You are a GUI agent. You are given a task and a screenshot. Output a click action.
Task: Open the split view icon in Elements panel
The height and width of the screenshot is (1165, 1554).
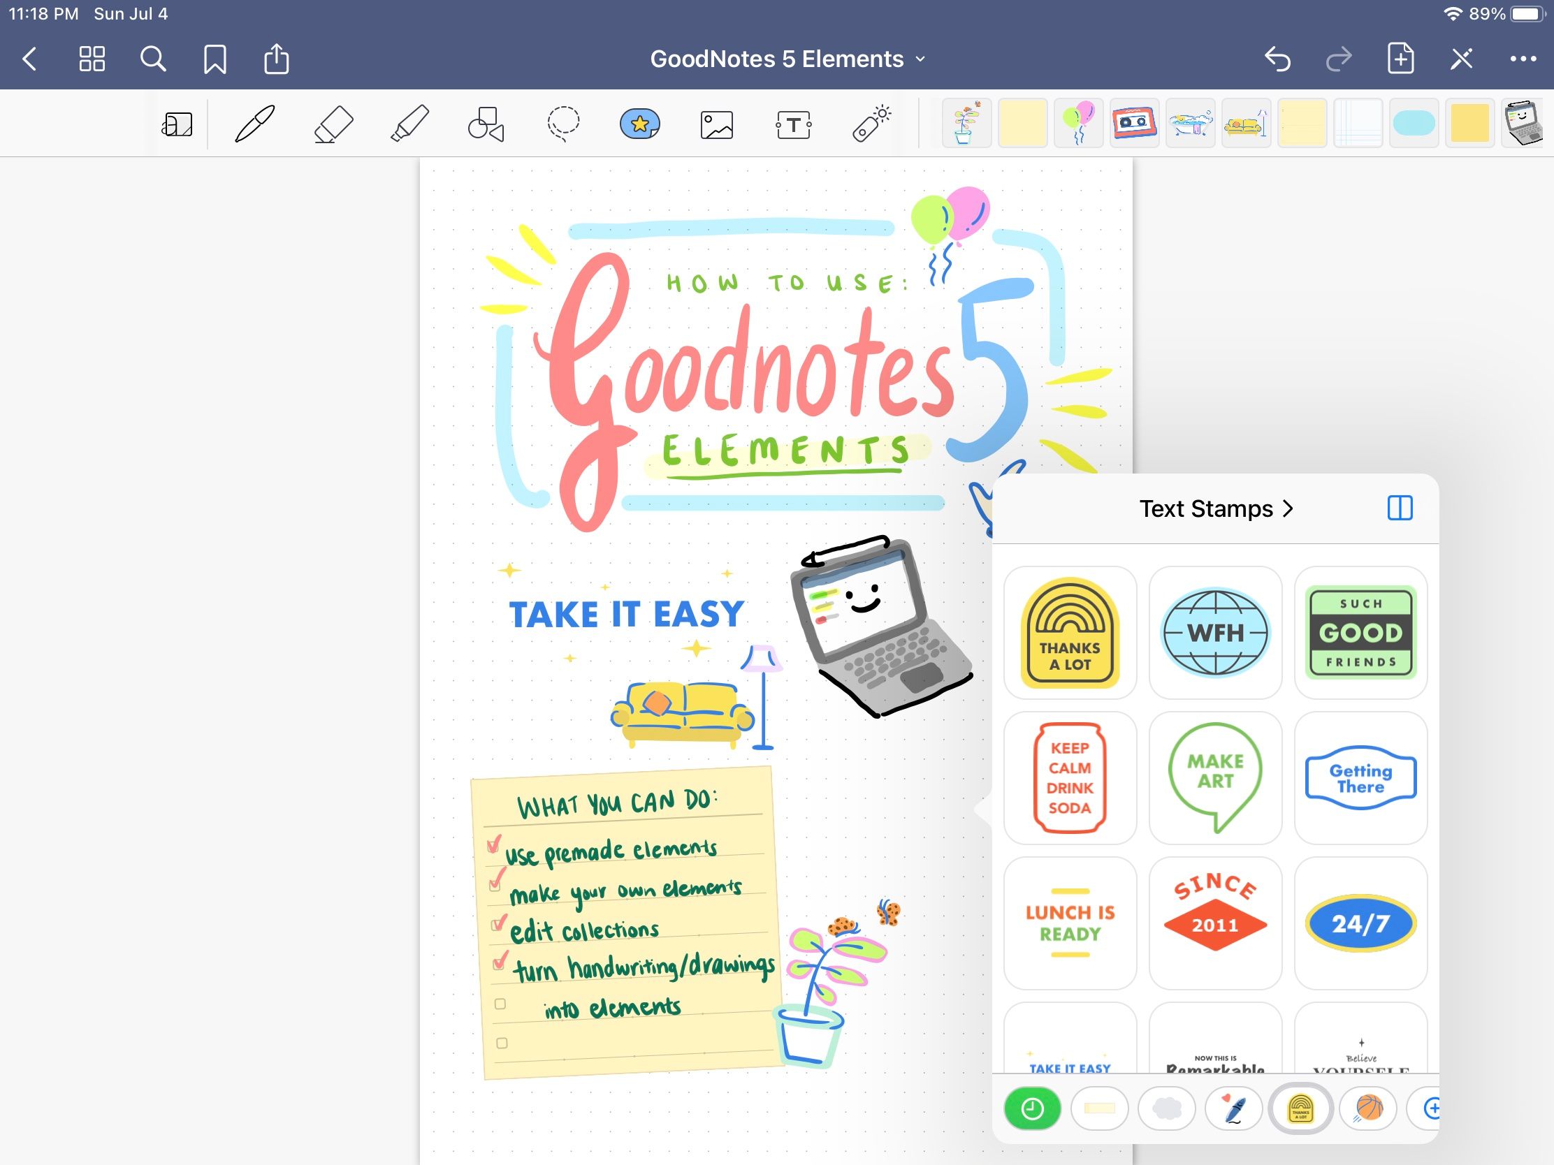pos(1401,508)
